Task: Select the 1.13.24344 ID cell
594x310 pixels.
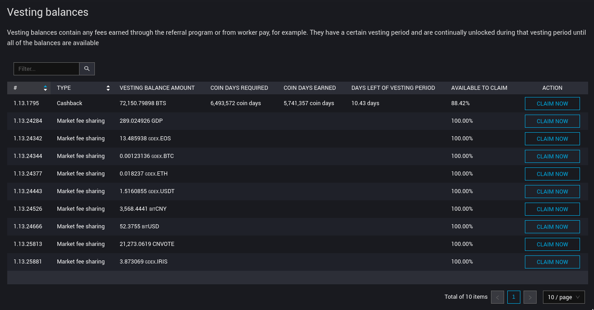Action: (x=28, y=156)
